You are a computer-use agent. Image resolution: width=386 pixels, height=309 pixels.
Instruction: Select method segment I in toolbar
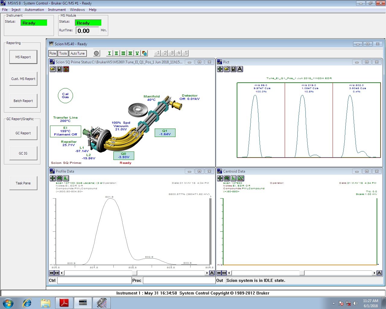click(109, 53)
